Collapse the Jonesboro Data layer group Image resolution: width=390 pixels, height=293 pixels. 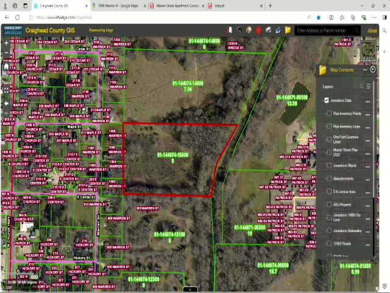[x=321, y=100]
